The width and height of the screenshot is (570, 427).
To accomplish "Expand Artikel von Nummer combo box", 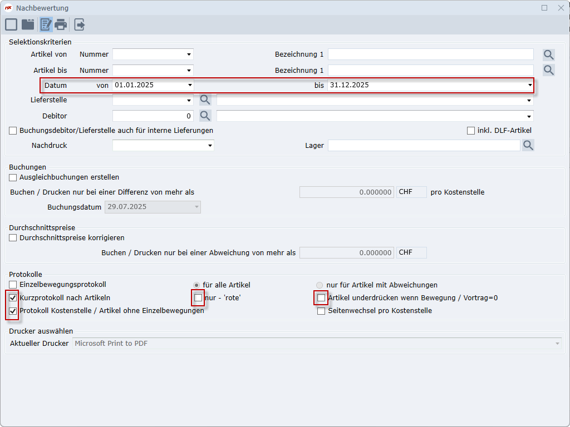I will (189, 54).
